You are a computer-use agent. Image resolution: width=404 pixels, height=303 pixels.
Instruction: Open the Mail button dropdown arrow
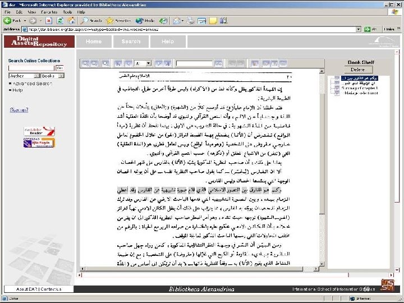183,21
